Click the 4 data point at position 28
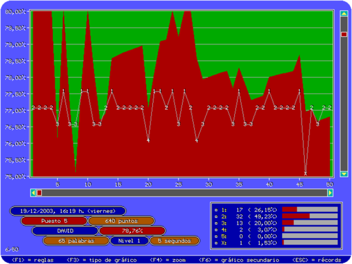Viewport: 352px width, 264px height. click(x=197, y=141)
